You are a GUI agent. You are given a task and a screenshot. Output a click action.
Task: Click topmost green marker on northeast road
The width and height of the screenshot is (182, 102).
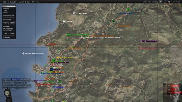(128, 9)
